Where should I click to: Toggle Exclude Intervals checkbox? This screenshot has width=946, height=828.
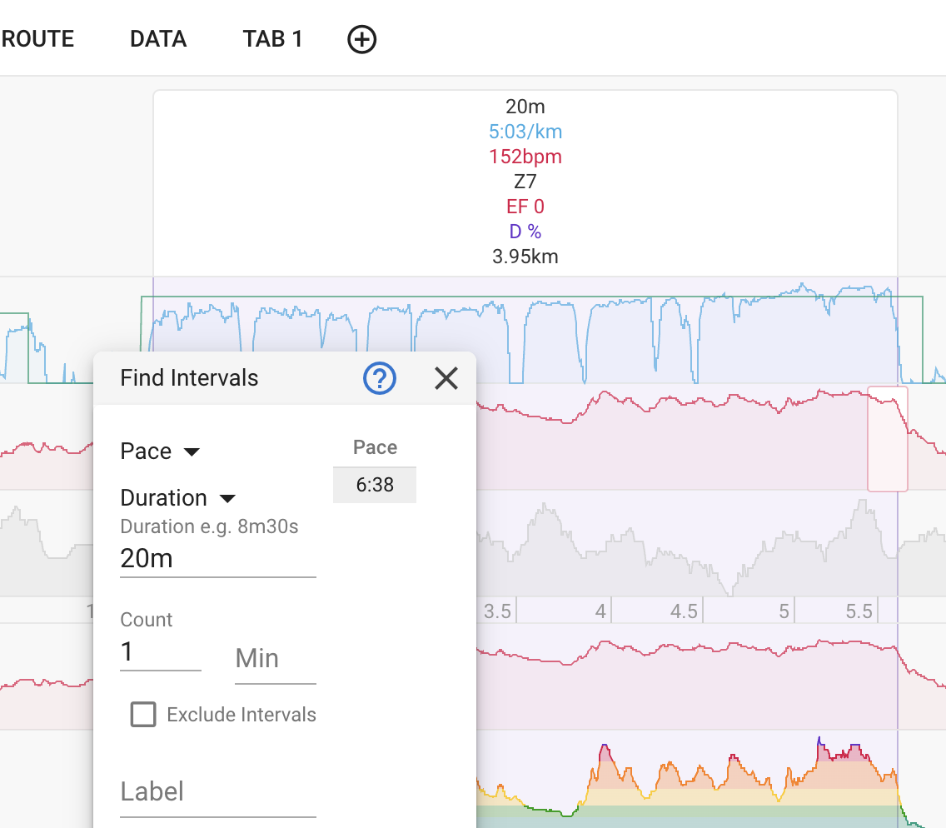click(x=143, y=715)
